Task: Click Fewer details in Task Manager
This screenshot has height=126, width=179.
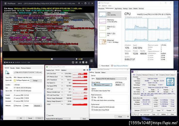Action: coord(104,66)
